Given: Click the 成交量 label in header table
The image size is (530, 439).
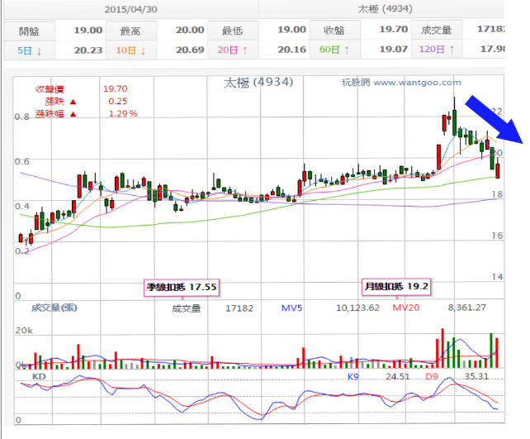Looking at the screenshot, I should pos(437,30).
